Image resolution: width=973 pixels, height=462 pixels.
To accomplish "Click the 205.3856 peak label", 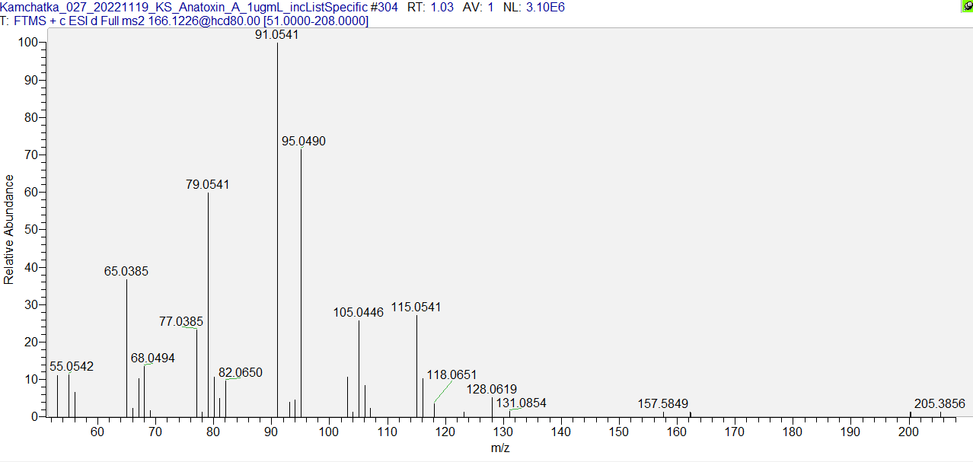I will pos(940,403).
